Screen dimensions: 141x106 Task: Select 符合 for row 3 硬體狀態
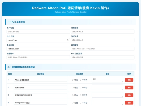(x=73, y=95)
